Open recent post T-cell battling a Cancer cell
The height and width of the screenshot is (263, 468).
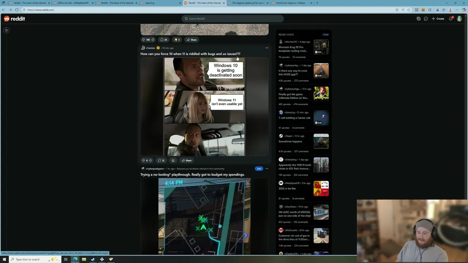295,118
